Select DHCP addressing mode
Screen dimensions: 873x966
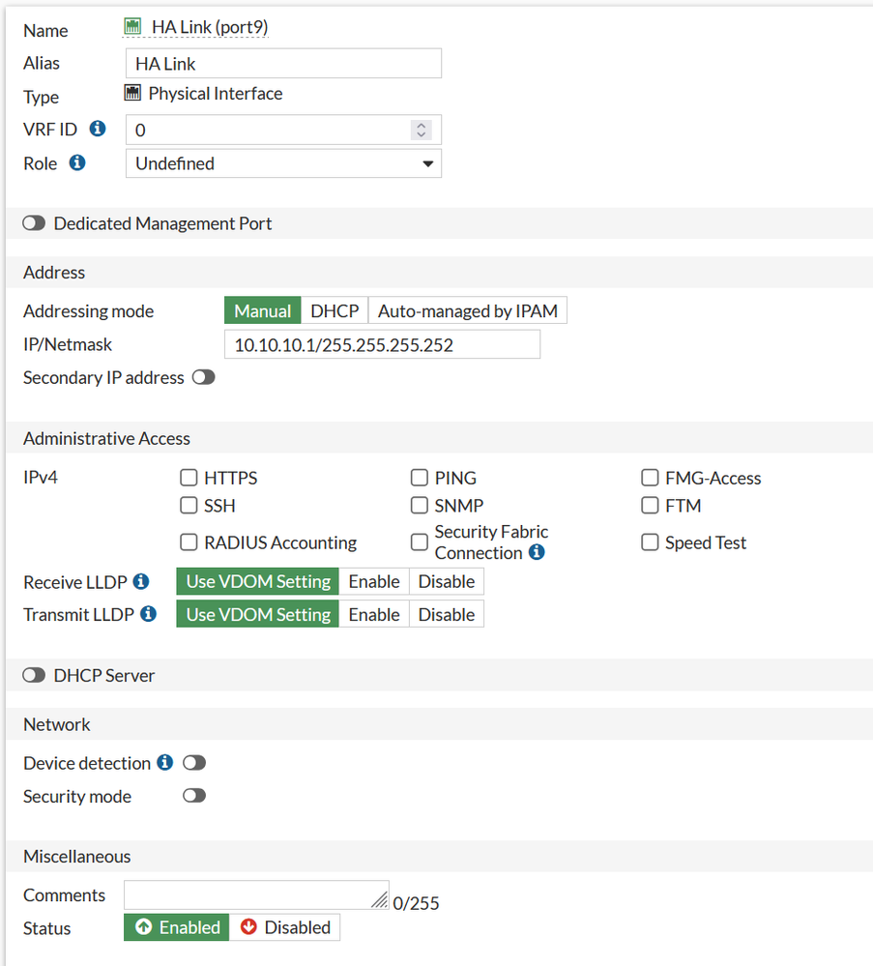pyautogui.click(x=335, y=311)
